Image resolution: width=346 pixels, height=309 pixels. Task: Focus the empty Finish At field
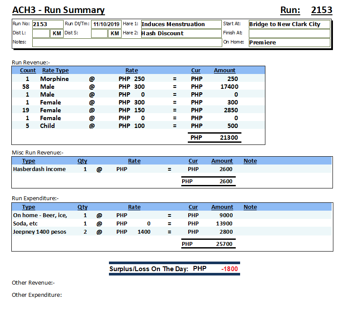click(x=289, y=34)
